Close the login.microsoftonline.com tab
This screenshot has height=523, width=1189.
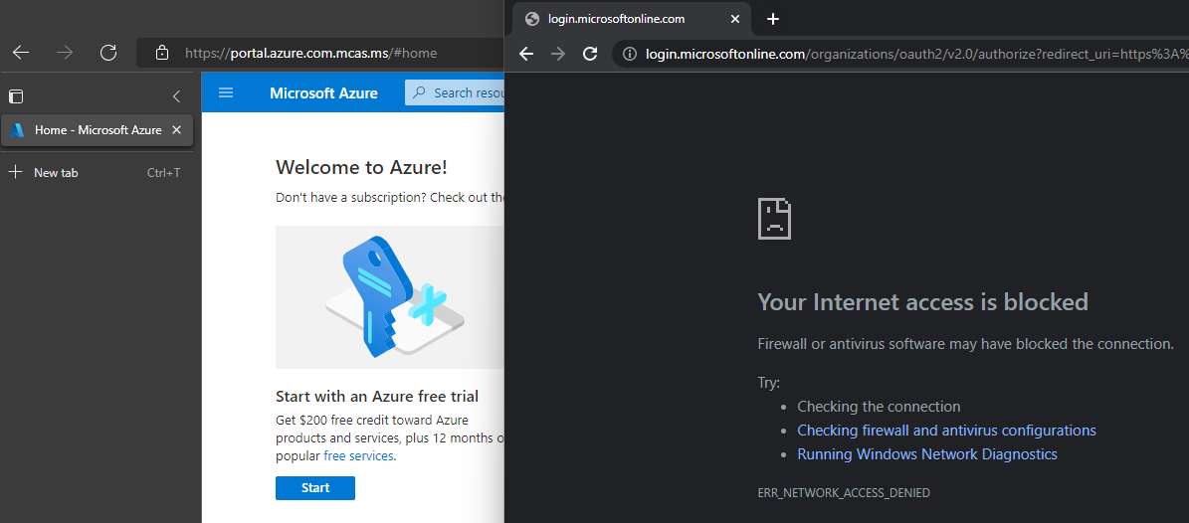point(734,19)
